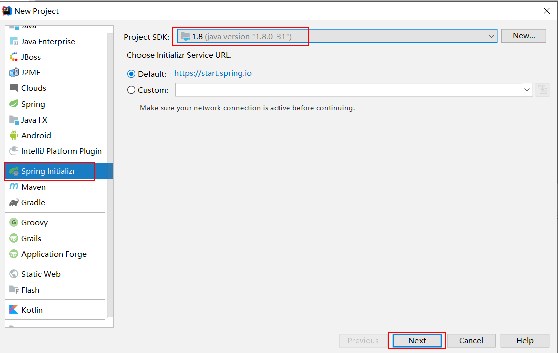558x353 pixels.
Task: Select the Default service URL radio button
Action: 131,74
